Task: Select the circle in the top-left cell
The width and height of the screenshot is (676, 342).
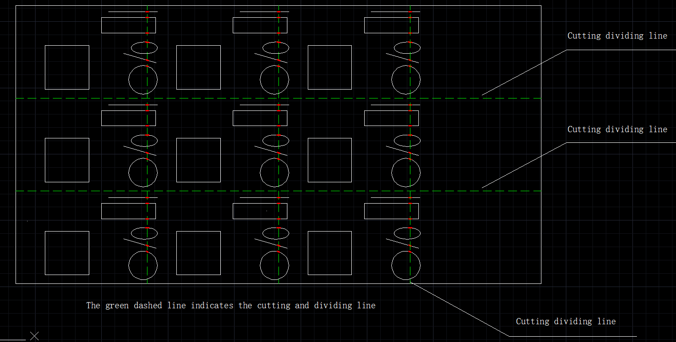Action: tap(129, 80)
